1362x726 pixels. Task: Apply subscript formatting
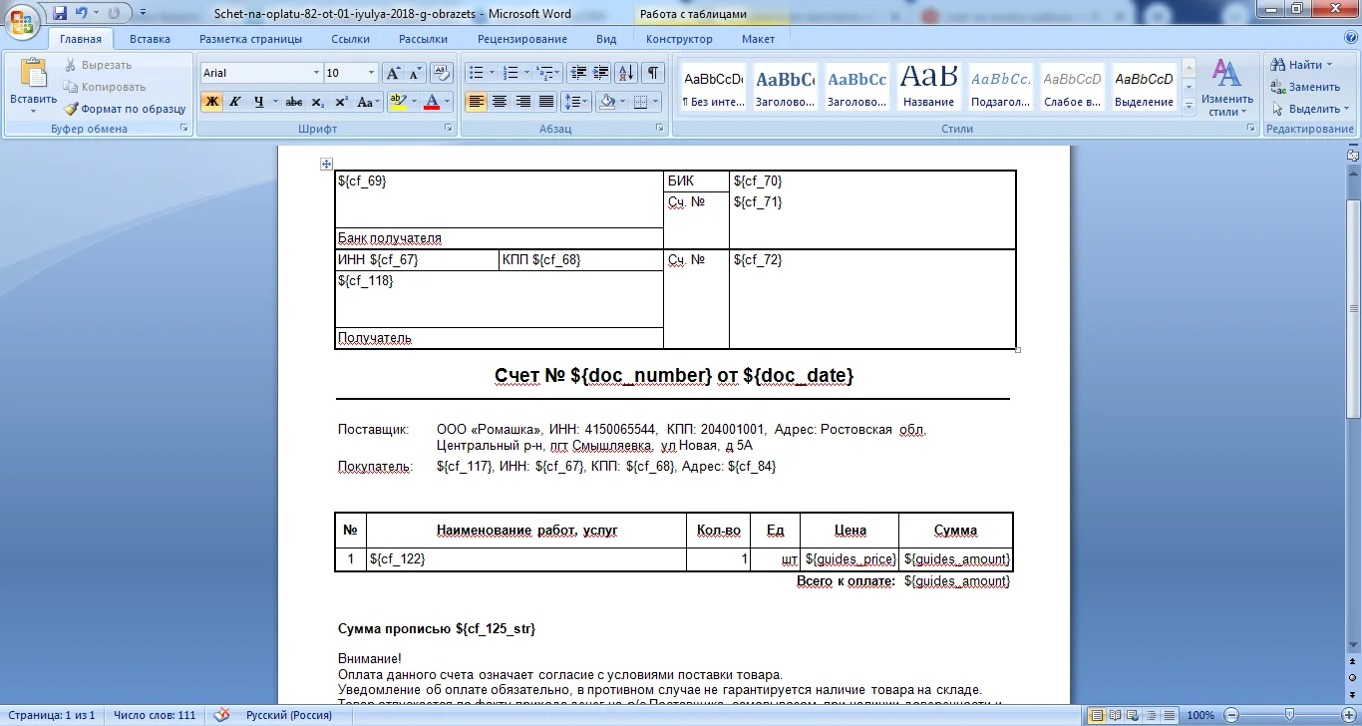coord(317,102)
